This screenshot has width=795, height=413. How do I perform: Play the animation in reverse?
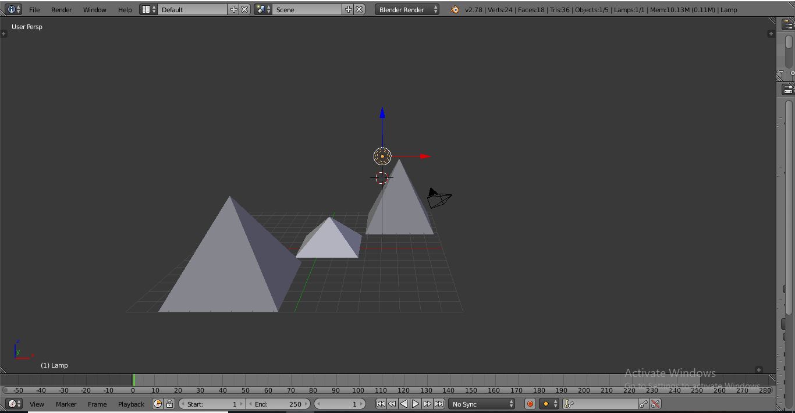(x=404, y=404)
